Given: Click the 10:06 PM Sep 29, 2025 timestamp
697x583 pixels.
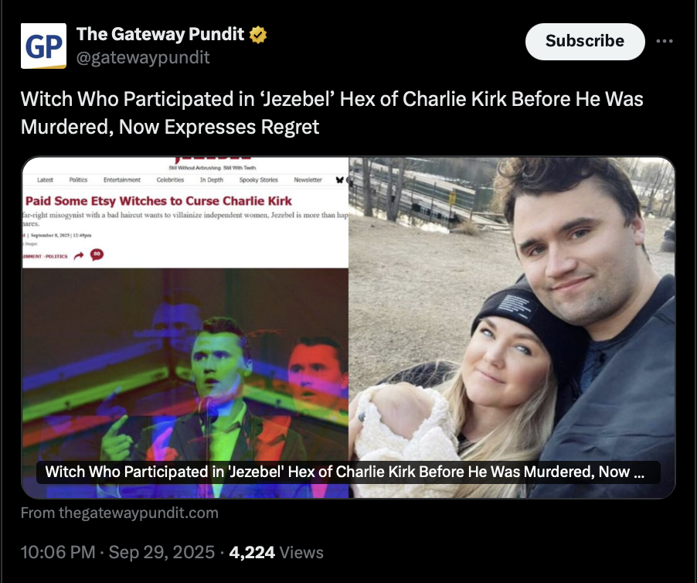Looking at the screenshot, I should (x=116, y=552).
